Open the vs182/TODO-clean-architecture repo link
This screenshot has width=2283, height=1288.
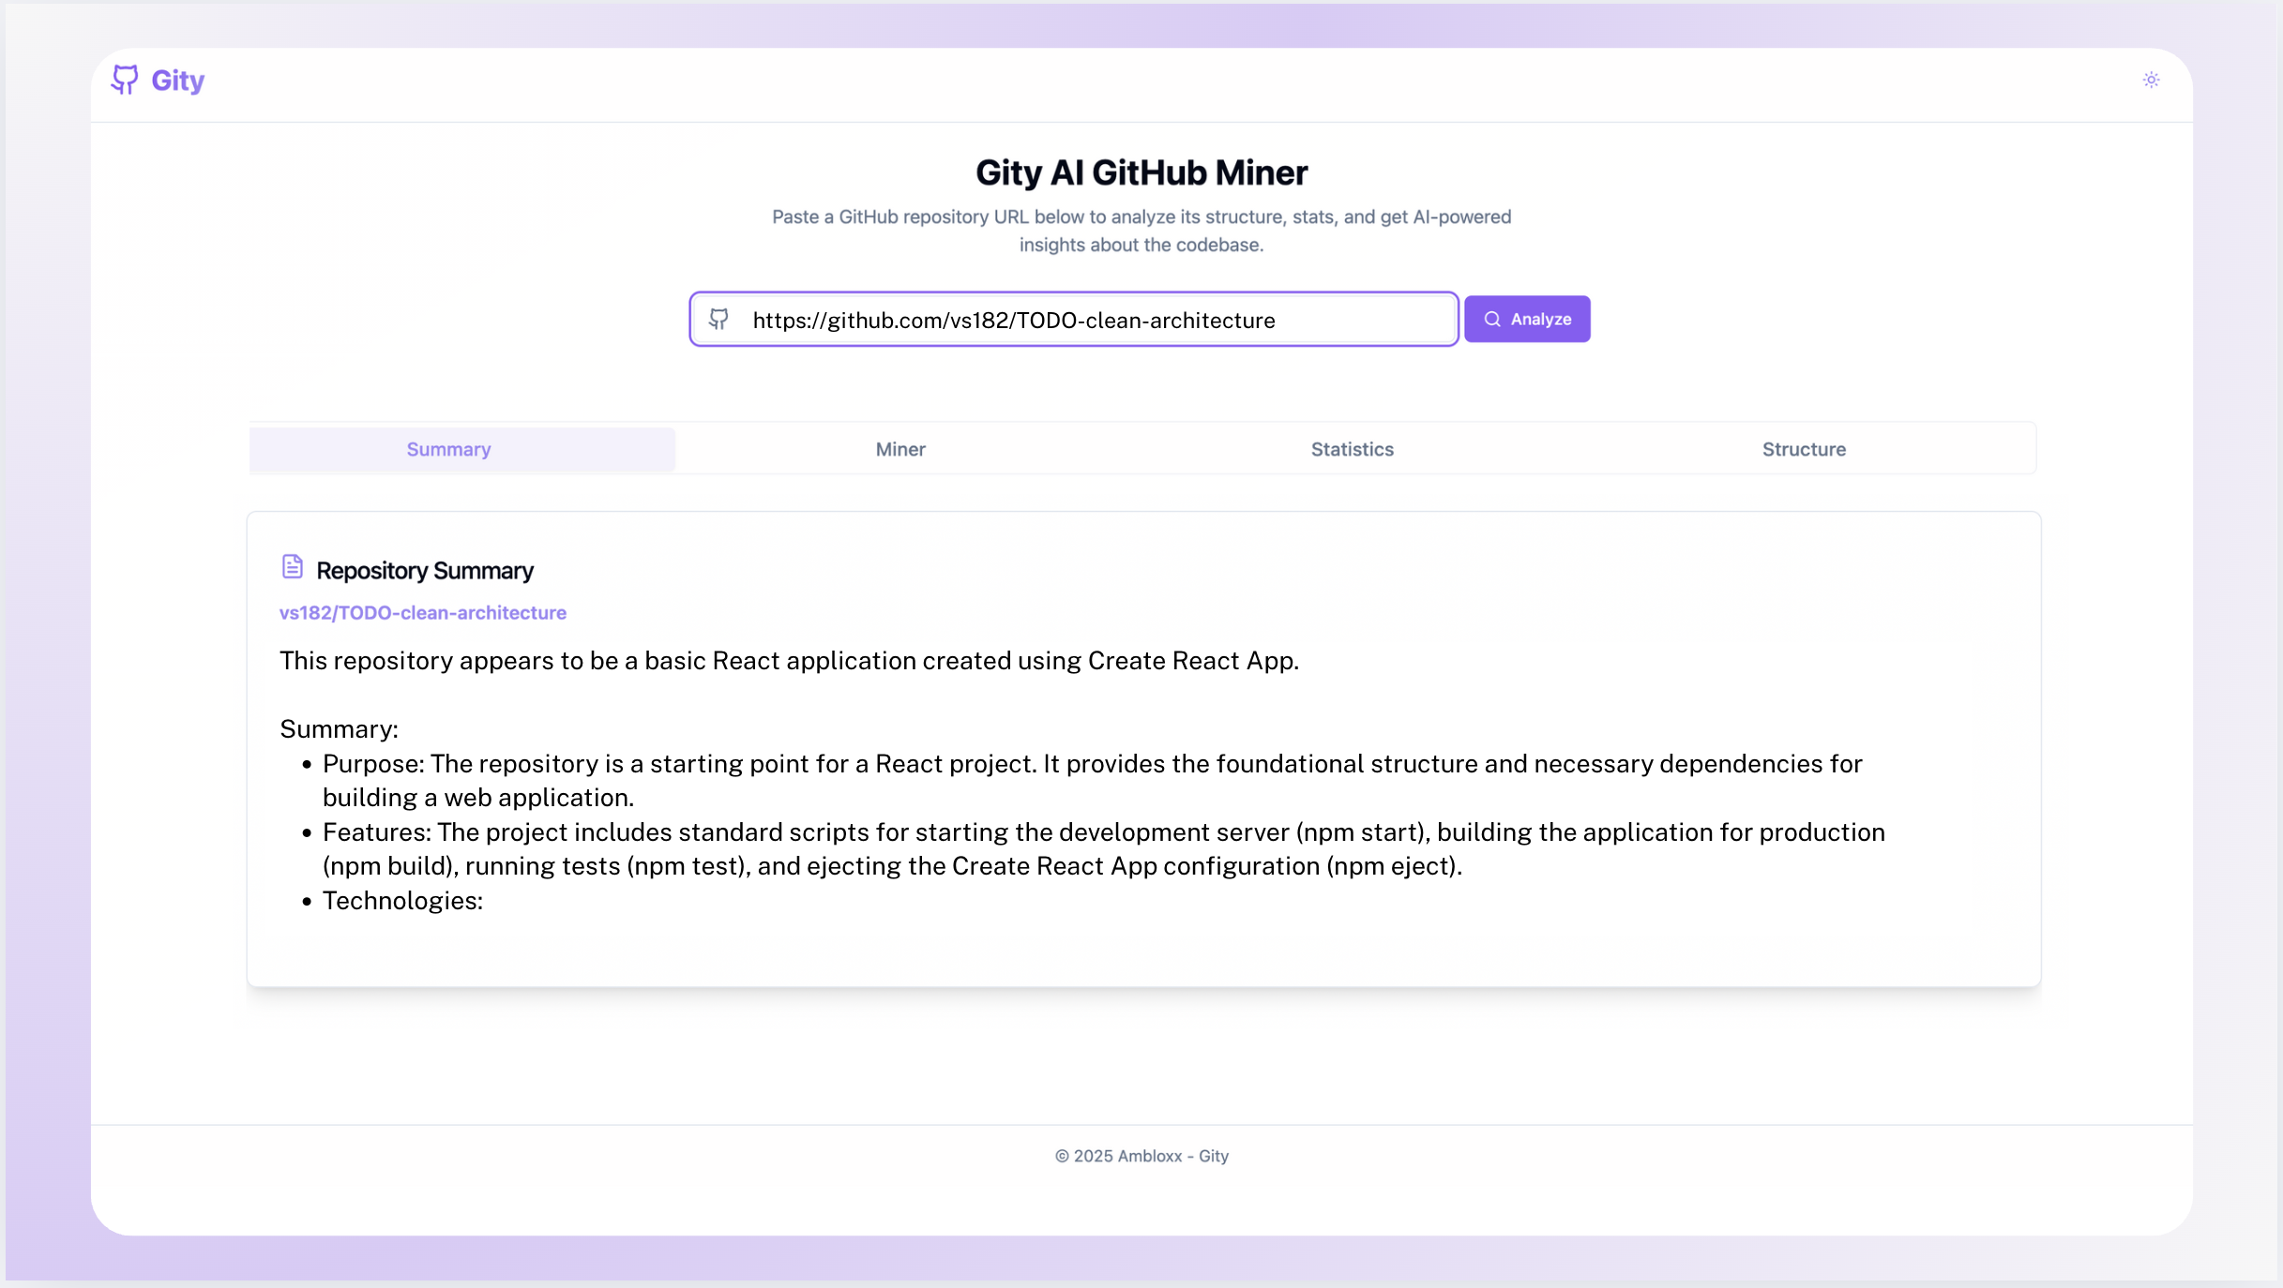click(x=422, y=612)
